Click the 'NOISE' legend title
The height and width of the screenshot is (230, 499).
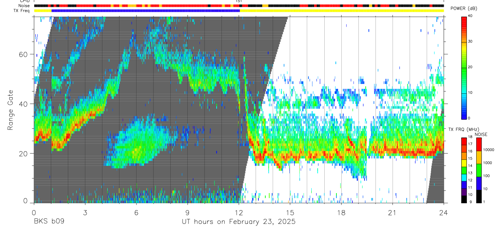pyautogui.click(x=481, y=134)
